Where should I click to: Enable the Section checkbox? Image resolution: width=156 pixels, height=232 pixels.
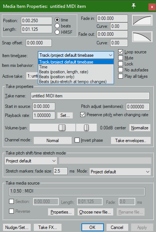pyautogui.click(x=12, y=202)
